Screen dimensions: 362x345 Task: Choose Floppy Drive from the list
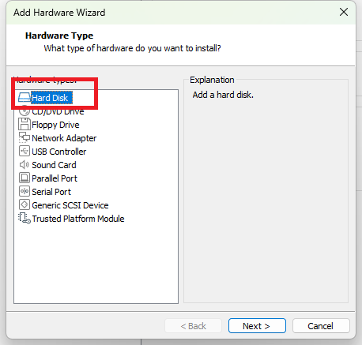55,125
